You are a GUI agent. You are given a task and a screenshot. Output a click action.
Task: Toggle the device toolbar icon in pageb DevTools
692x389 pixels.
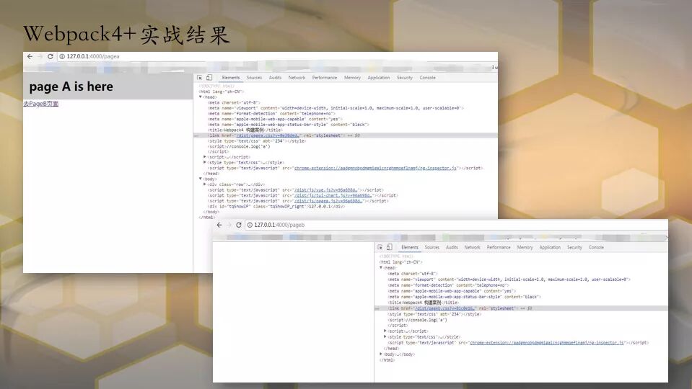pyautogui.click(x=389, y=247)
